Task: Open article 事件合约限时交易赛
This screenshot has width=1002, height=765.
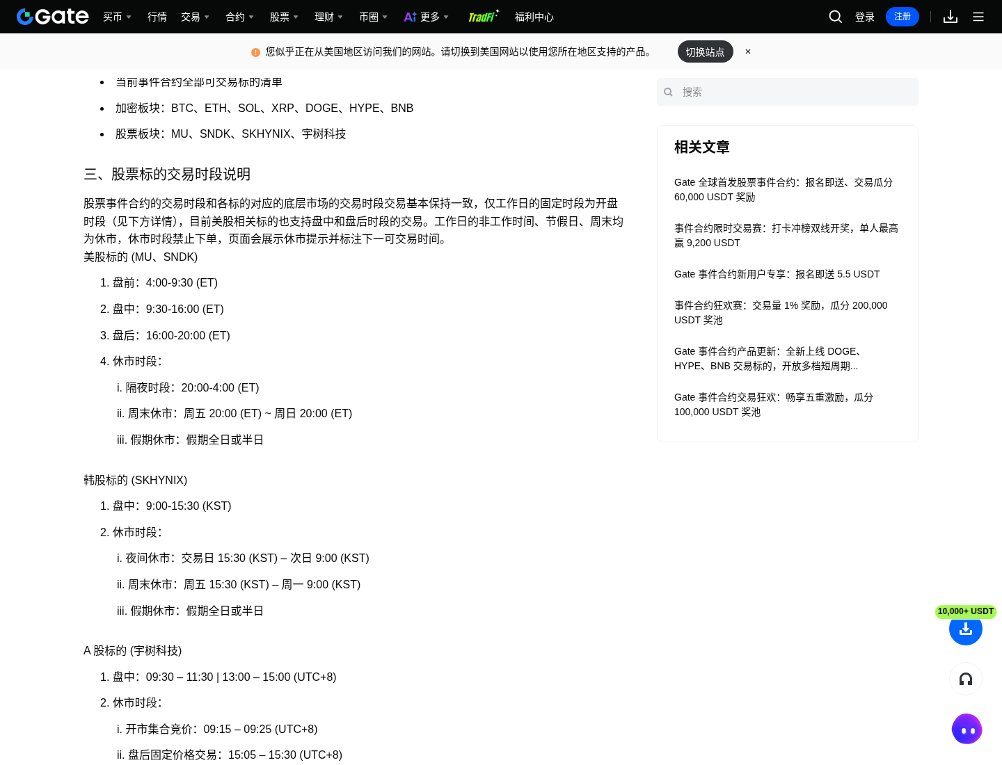Action: 788,235
